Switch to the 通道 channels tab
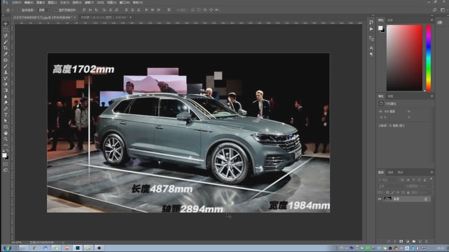Viewport: 449px width, 252px height. tap(390, 172)
